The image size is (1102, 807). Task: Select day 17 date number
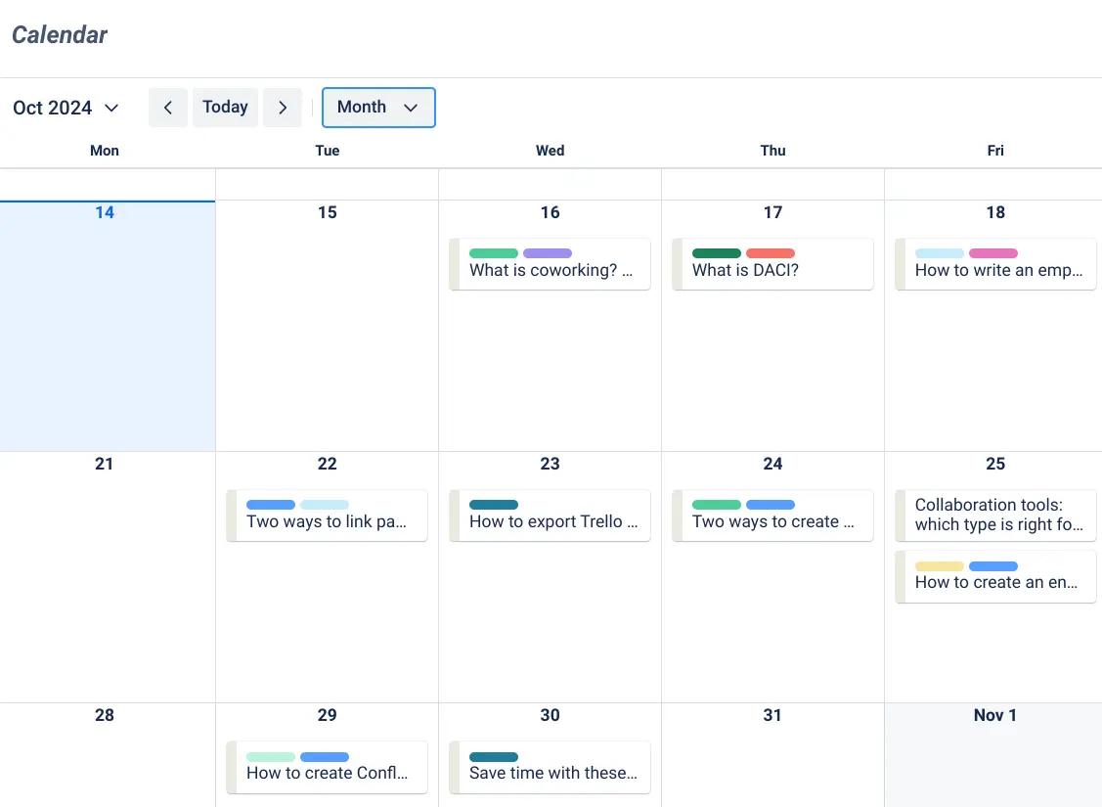772,212
